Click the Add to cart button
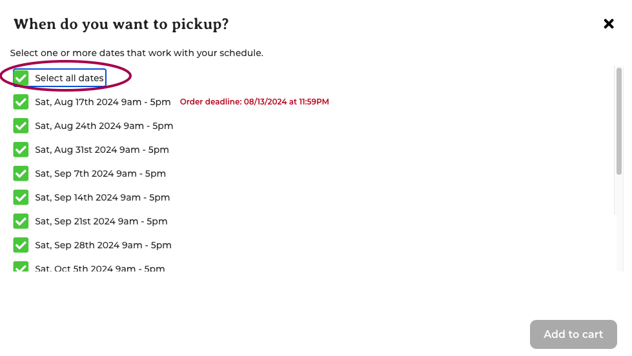The width and height of the screenshot is (632, 356). pyautogui.click(x=573, y=334)
